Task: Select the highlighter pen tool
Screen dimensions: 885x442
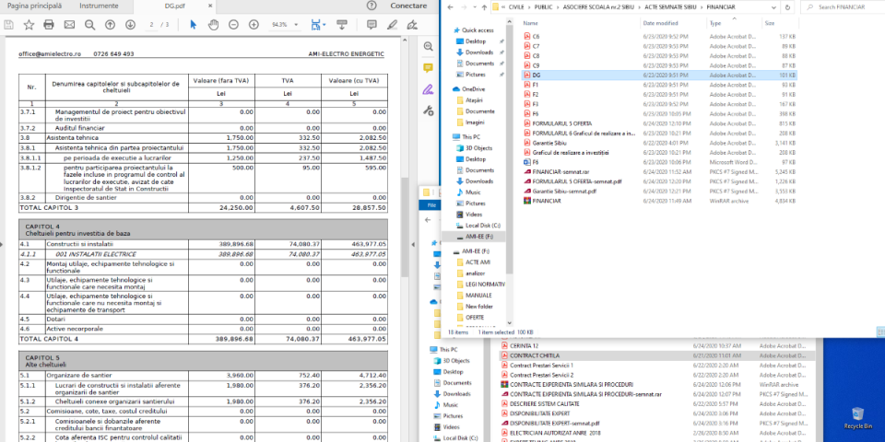Action: [x=392, y=25]
